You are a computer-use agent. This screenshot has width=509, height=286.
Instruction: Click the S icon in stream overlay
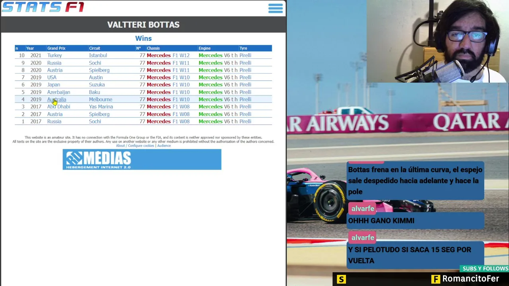coord(341,279)
